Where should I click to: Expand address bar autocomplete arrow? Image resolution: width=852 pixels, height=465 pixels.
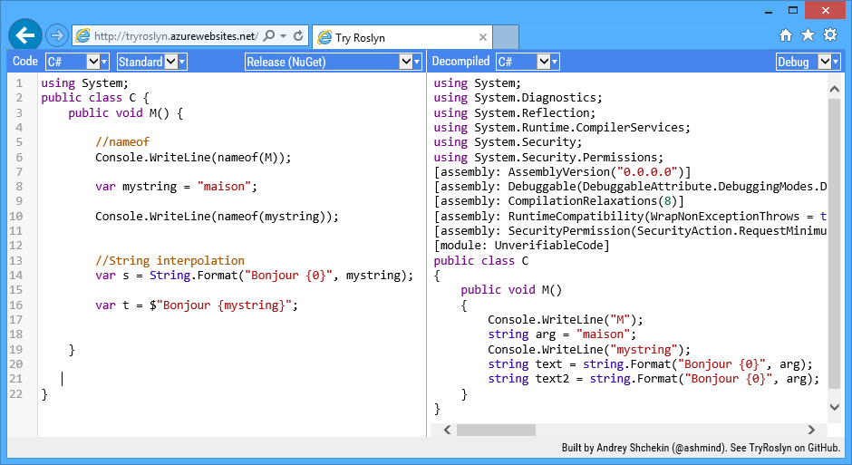coord(283,36)
